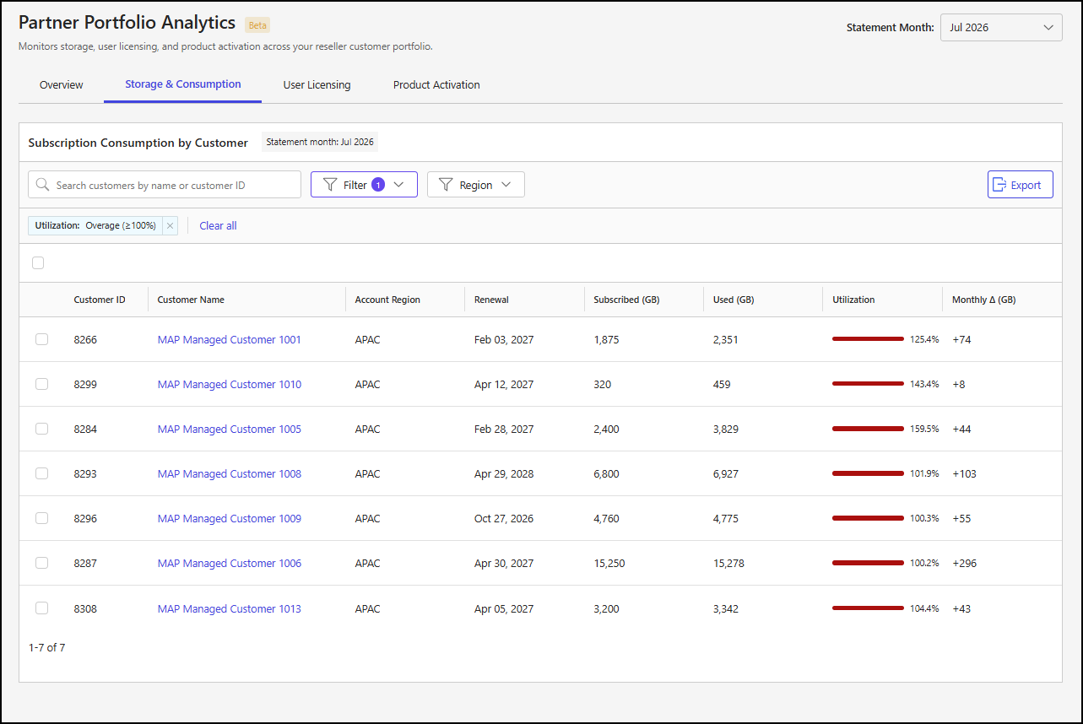Image resolution: width=1083 pixels, height=724 pixels.
Task: Open MAP Managed Customer 1010
Action: [230, 384]
